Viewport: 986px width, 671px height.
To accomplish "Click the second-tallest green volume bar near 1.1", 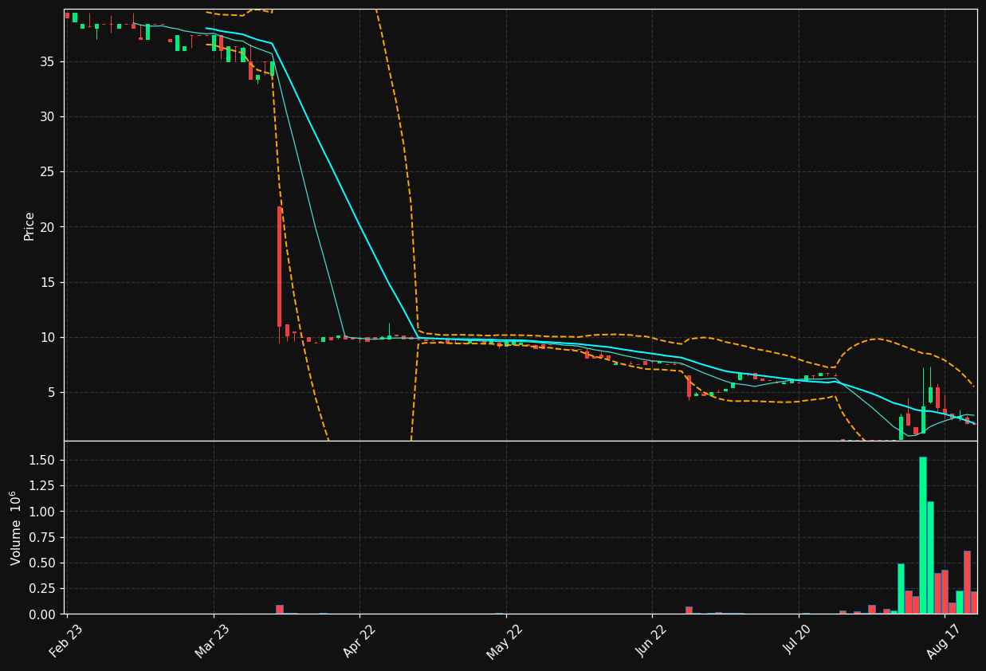I will pos(930,557).
